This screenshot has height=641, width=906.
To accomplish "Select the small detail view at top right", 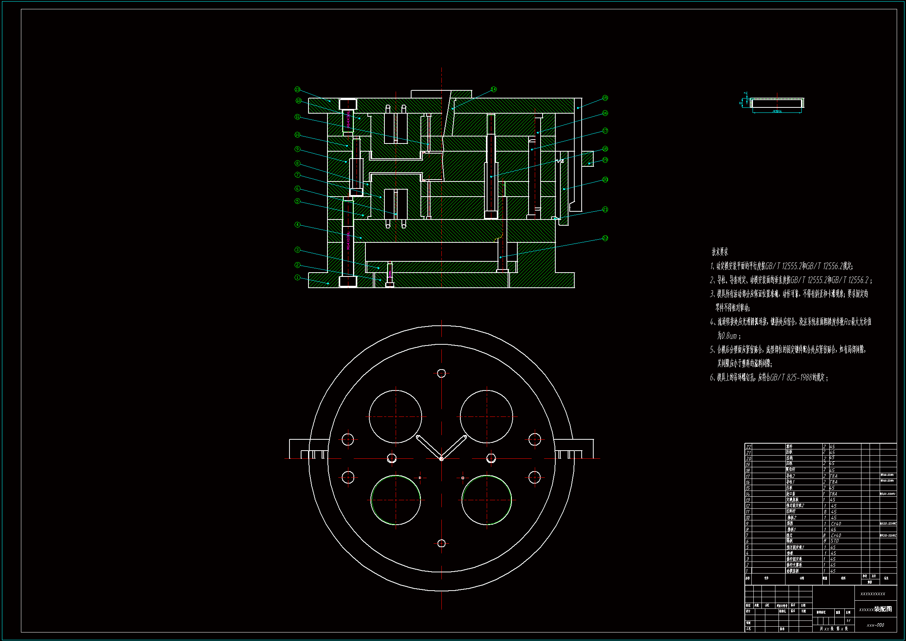I will pyautogui.click(x=777, y=104).
